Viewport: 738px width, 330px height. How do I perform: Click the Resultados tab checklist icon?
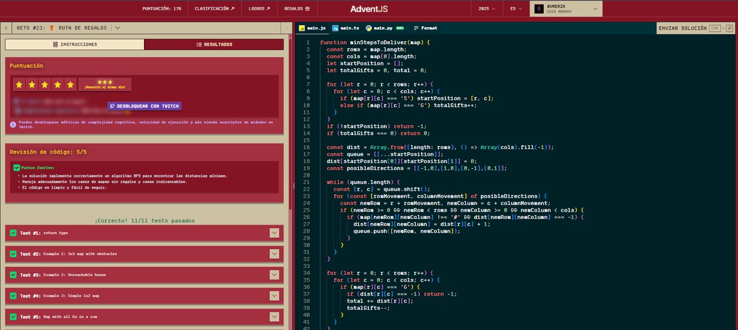tap(199, 44)
